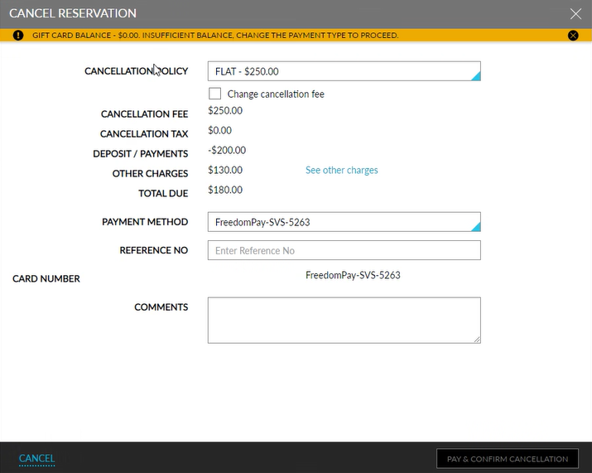
Task: Click the Total Due label
Action: (x=163, y=194)
